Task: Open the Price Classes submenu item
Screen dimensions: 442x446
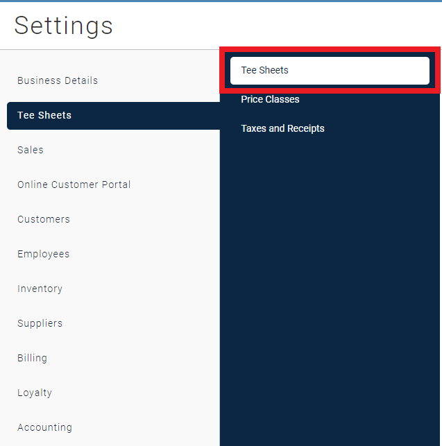Action: pos(270,99)
